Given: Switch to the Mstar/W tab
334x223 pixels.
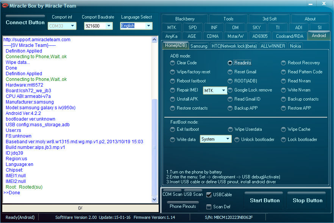Looking at the screenshot, I should [236, 36].
